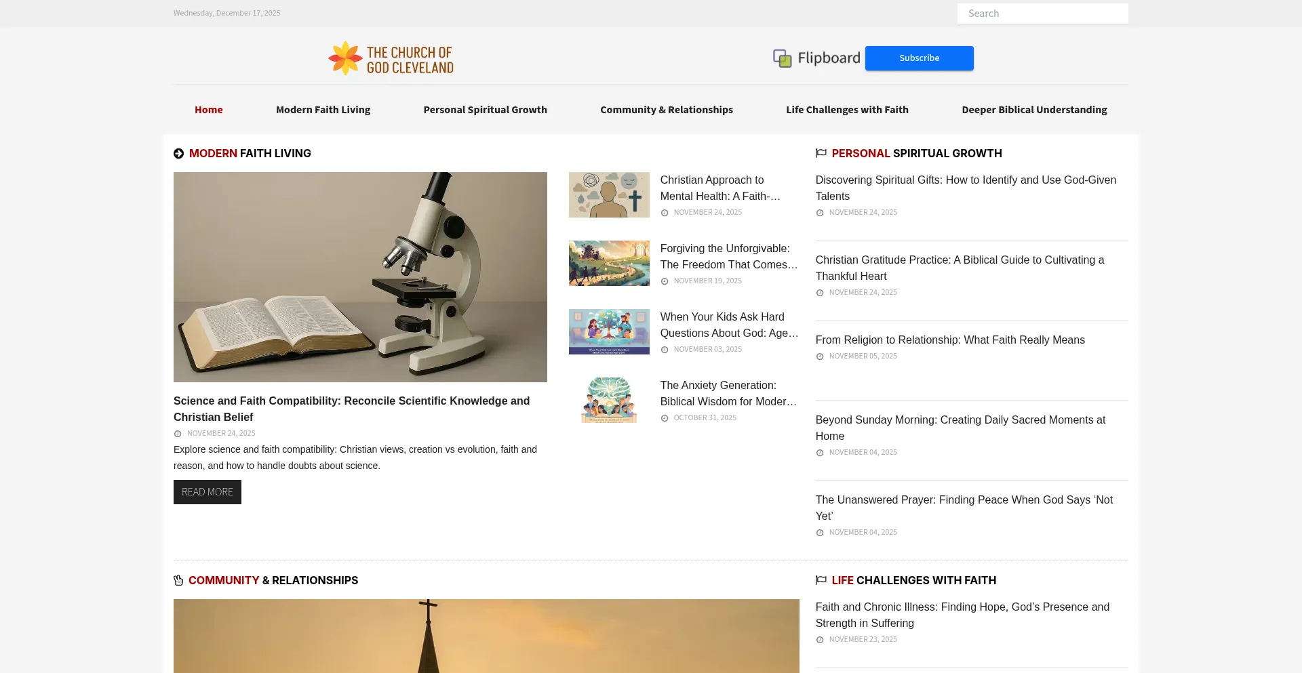The height and width of the screenshot is (673, 1302).
Task: Click the Church of God Cleveland logo
Action: [x=391, y=59]
